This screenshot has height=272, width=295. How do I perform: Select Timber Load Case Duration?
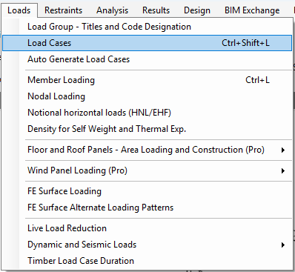pos(147,261)
